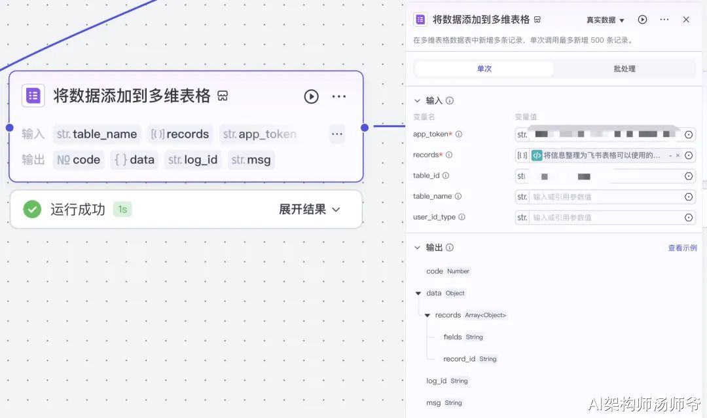The height and width of the screenshot is (418, 707).
Task: Select the msg output tag on the node card
Action: pyautogui.click(x=251, y=160)
